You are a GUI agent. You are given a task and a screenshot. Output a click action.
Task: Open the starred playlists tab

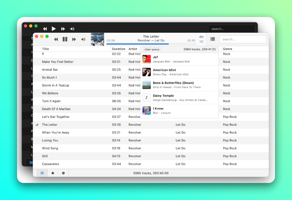tap(53, 173)
